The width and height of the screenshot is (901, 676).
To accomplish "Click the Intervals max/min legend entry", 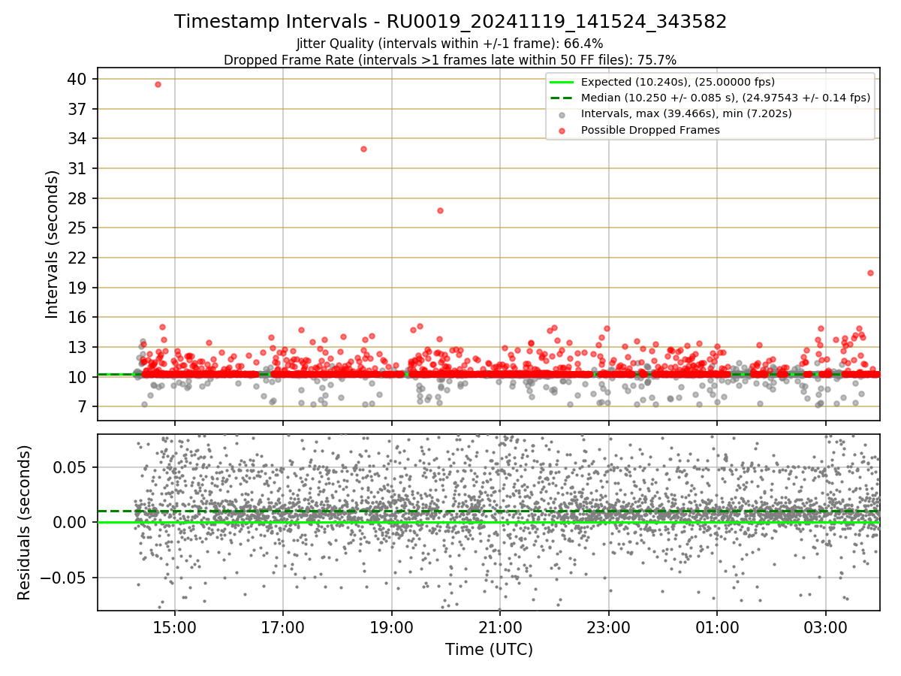I will [x=686, y=113].
